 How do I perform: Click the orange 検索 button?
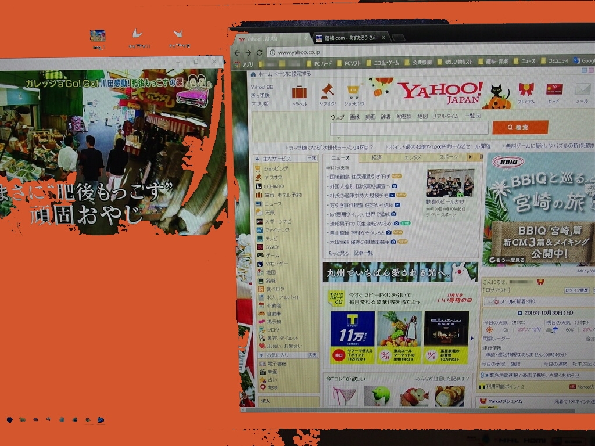pos(520,127)
